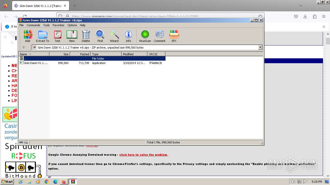Sort by the CRC32 column header
This screenshot has height=185, width=330.
click(156, 54)
